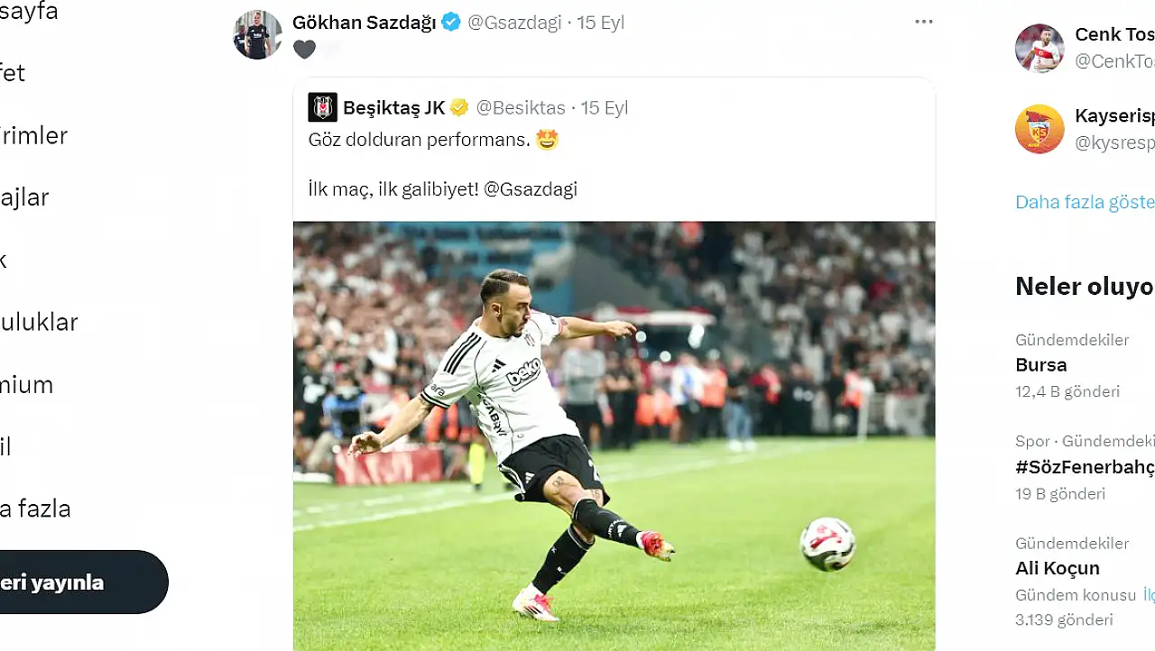Open the three-dot more options menu on tweet
Image resolution: width=1155 pixels, height=651 pixels.
pyautogui.click(x=923, y=22)
